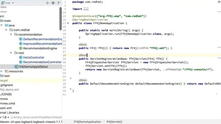Click the fold marker at line 40
The height and width of the screenshot is (124, 221).
tap(71, 89)
